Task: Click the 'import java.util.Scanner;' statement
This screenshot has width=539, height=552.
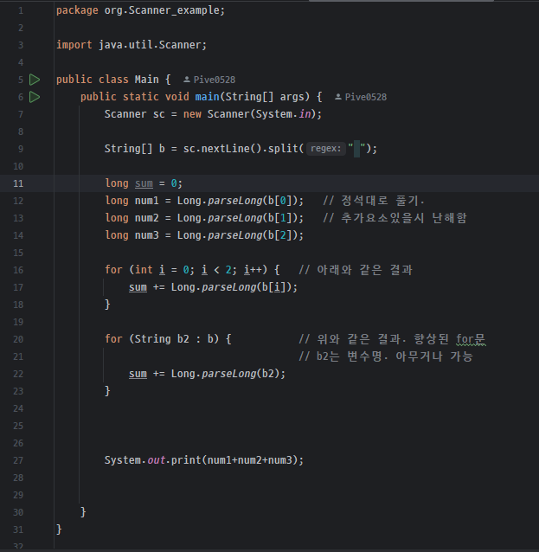Action: [x=132, y=45]
